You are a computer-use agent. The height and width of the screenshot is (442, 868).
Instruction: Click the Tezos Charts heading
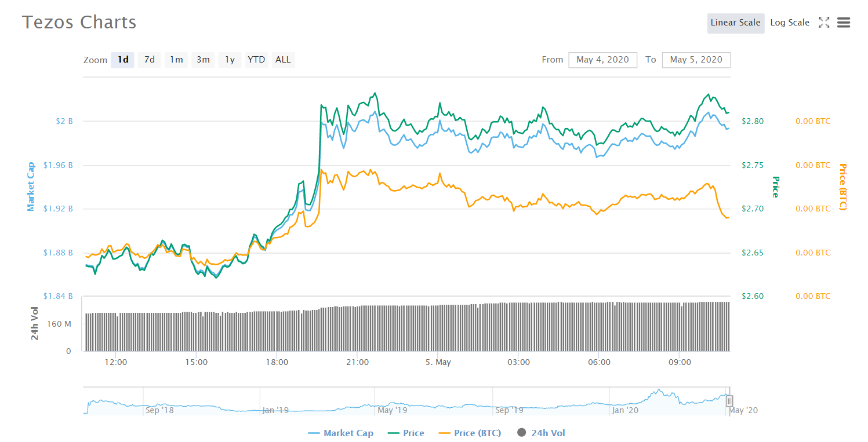(79, 23)
